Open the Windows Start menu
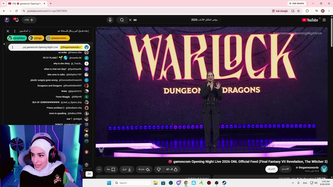Viewport: 333px width, 187px height. click(109, 183)
